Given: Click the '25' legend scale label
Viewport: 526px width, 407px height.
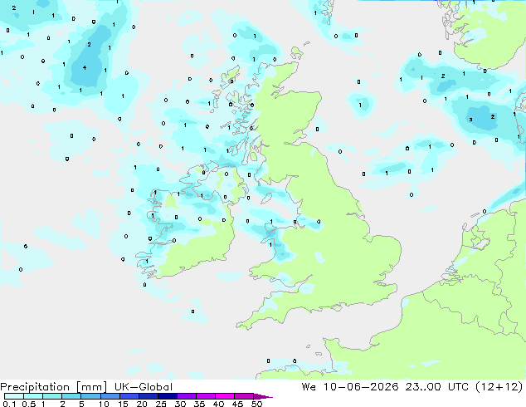Looking at the screenshot, I should 161,404.
